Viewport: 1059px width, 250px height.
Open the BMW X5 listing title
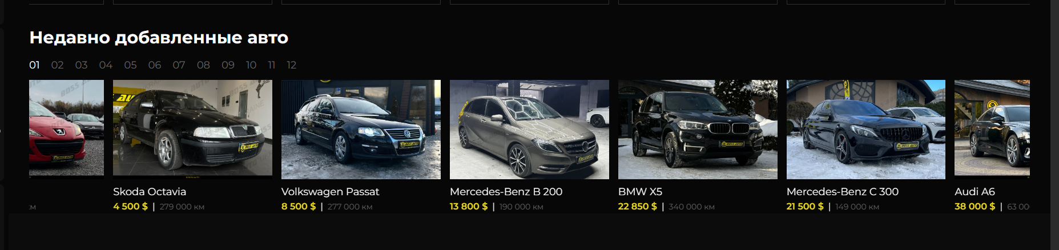point(640,192)
